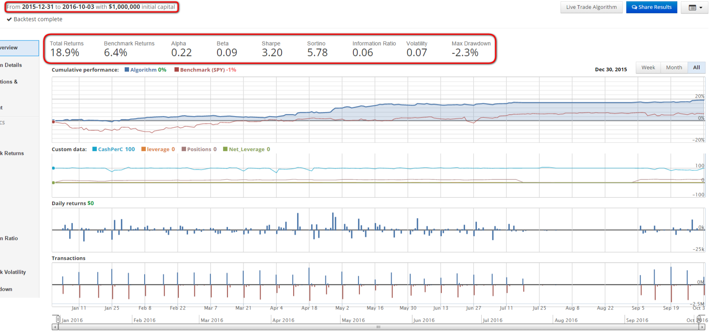The height and width of the screenshot is (335, 712).
Task: Click right arrow of timeline scrollbar
Action: click(702, 327)
